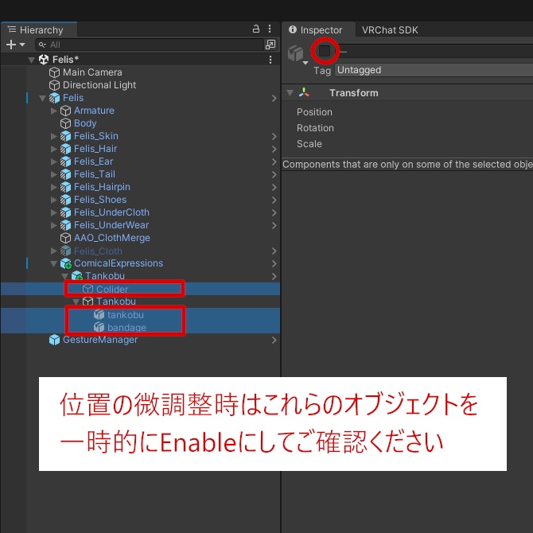Expand the Felis_Skin foldout
Viewport: 533px width, 533px height.
coord(54,136)
